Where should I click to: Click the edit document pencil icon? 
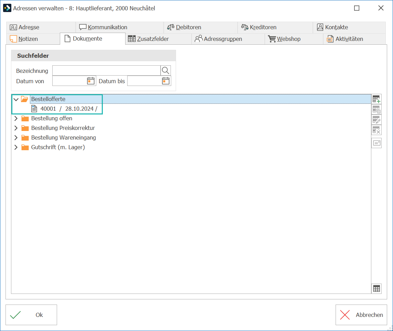[x=376, y=120]
